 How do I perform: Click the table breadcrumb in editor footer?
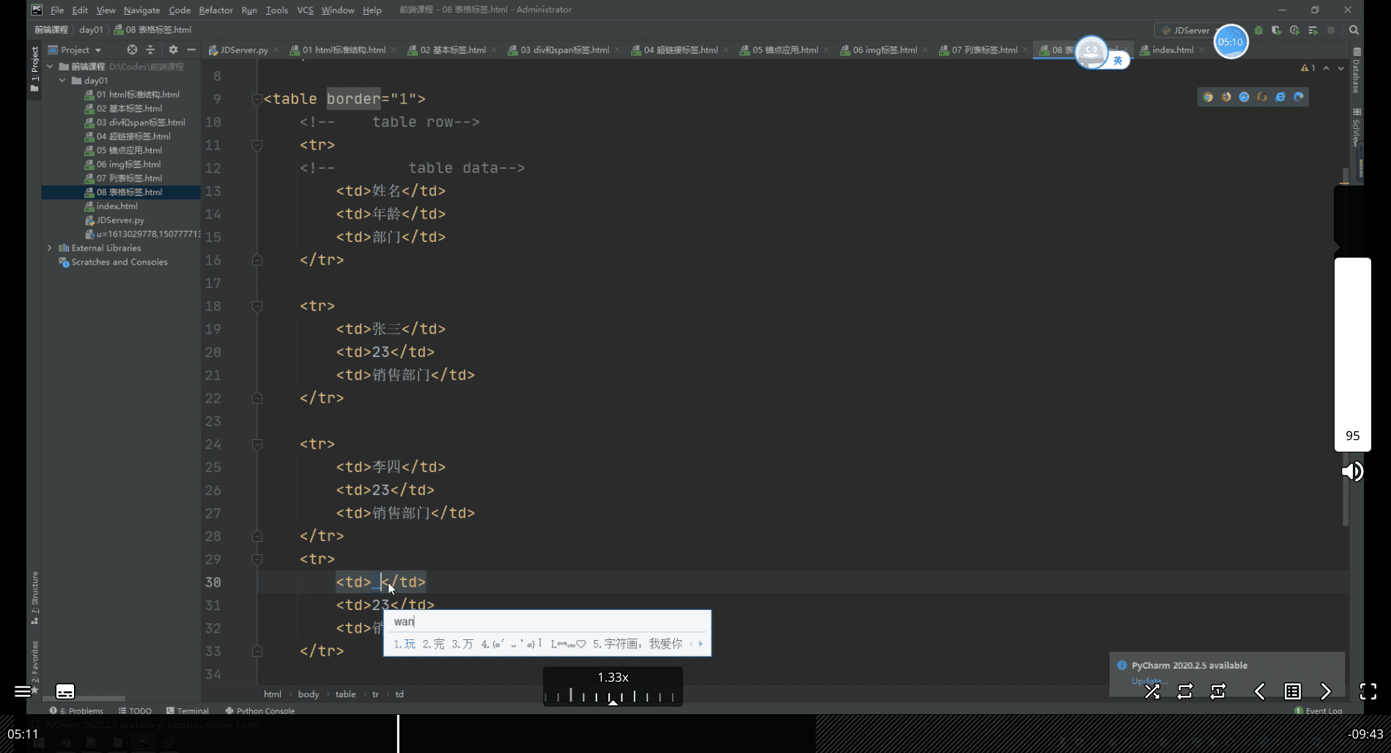point(345,694)
